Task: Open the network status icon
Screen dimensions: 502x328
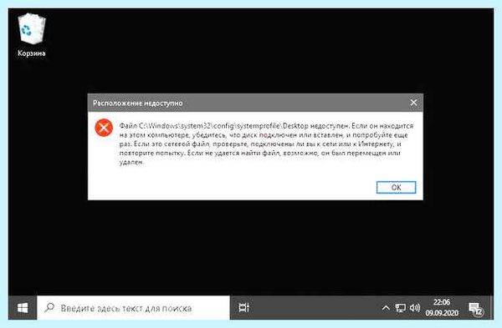Action: (400, 308)
